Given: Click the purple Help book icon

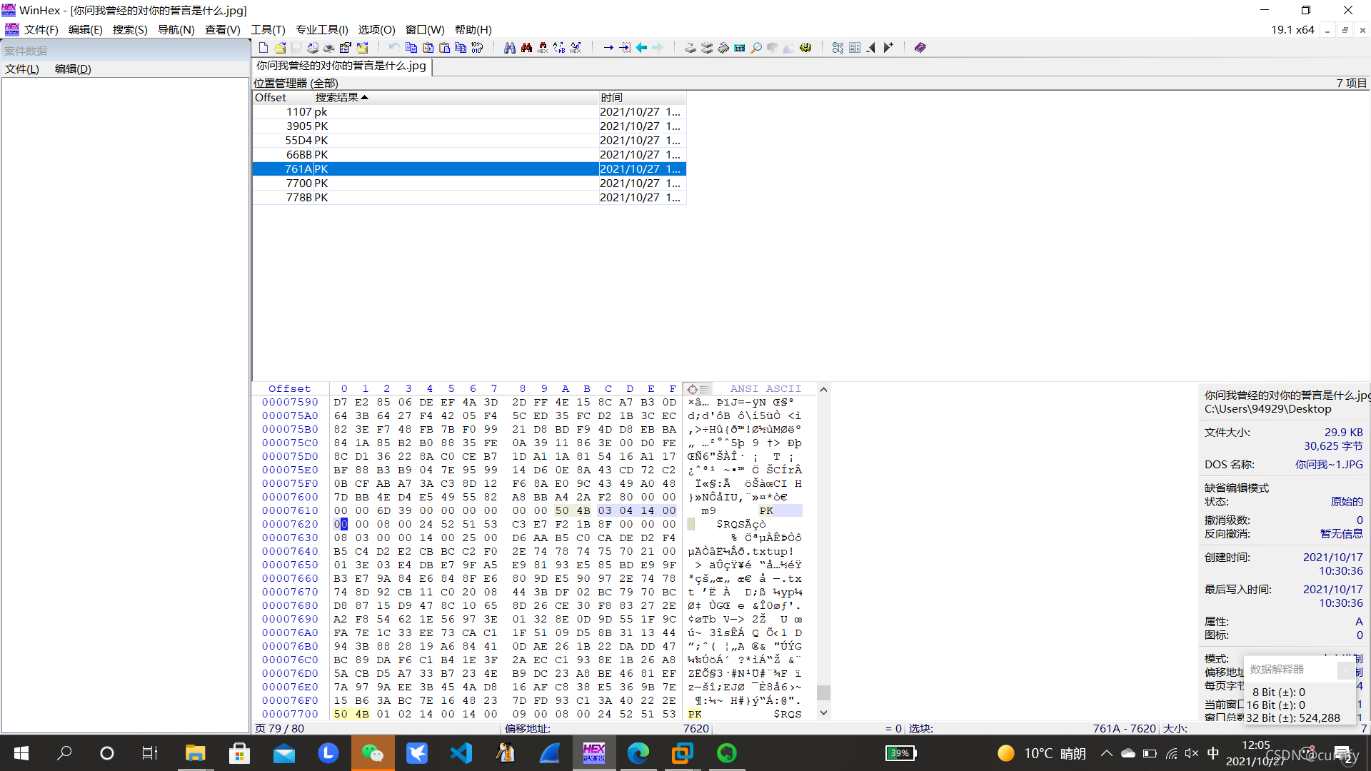Looking at the screenshot, I should click(920, 48).
